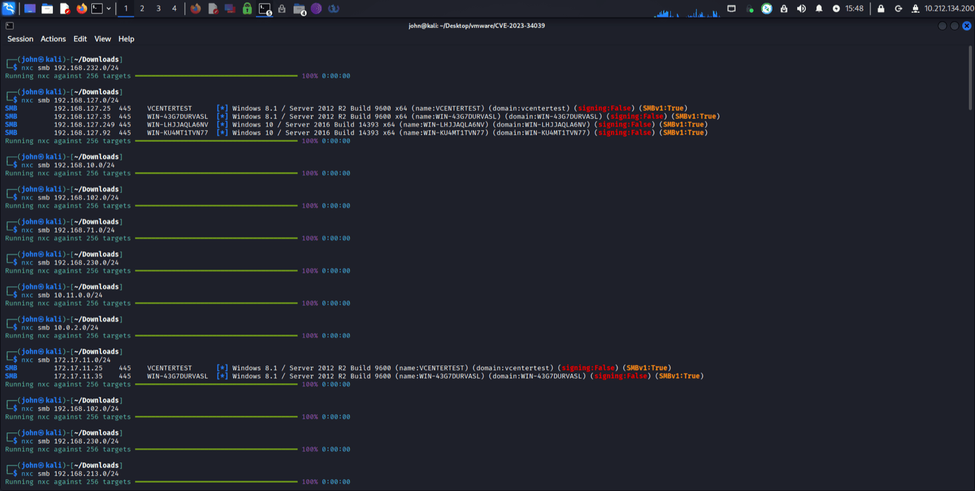
Task: Click the round blue-green tray application icon
Action: coord(767,9)
